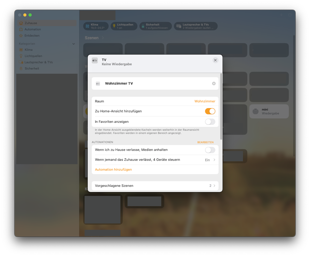Click the yellow minimize window button
Screen dimensions: 310x256
click(x=25, y=15)
